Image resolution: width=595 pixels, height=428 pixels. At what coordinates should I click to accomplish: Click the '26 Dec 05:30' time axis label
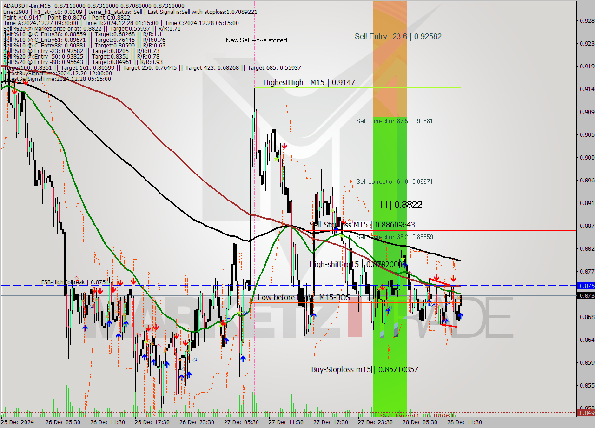pyautogui.click(x=63, y=422)
